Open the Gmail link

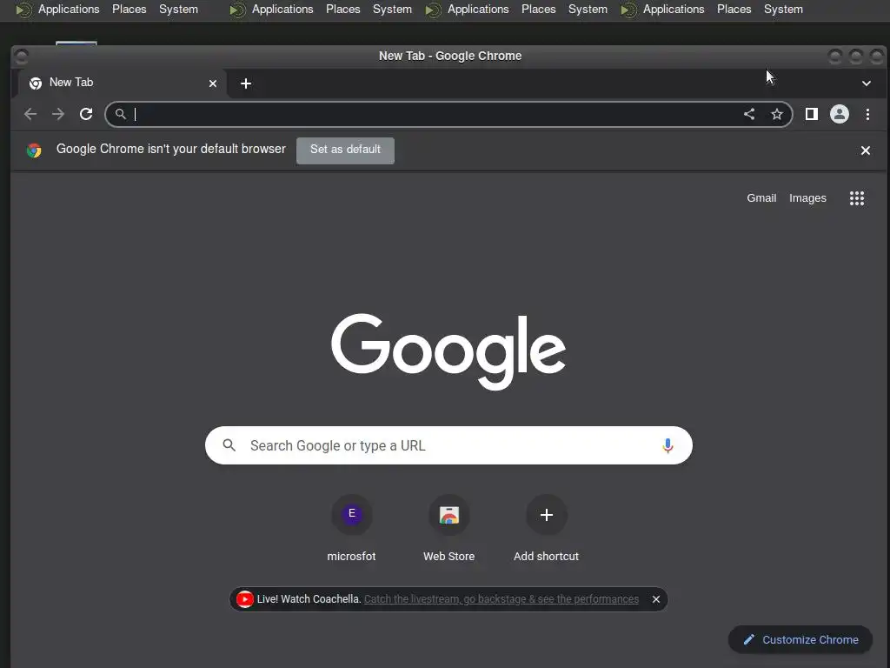[x=761, y=198]
